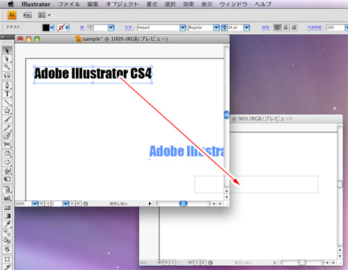Open Adobe Bridge from the Br icon

click(27, 15)
